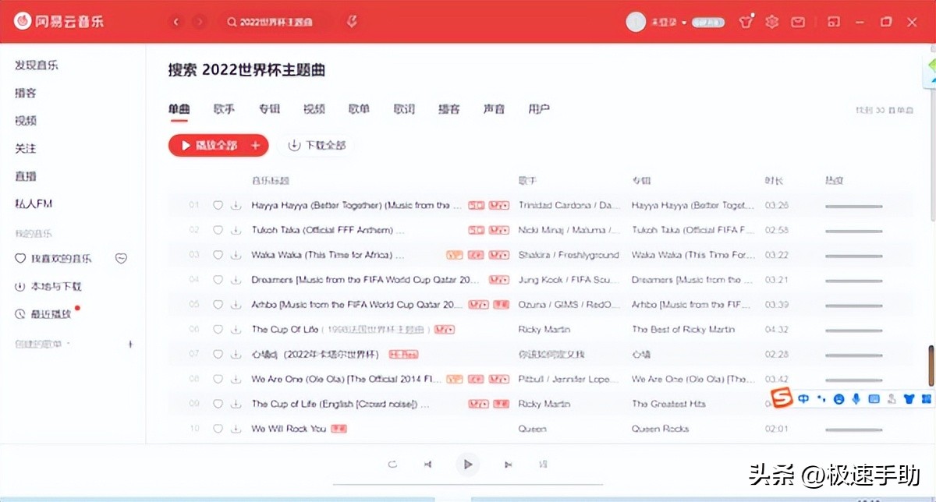Open NetEase Cloud Music settings gear
The image size is (936, 502).
click(771, 22)
